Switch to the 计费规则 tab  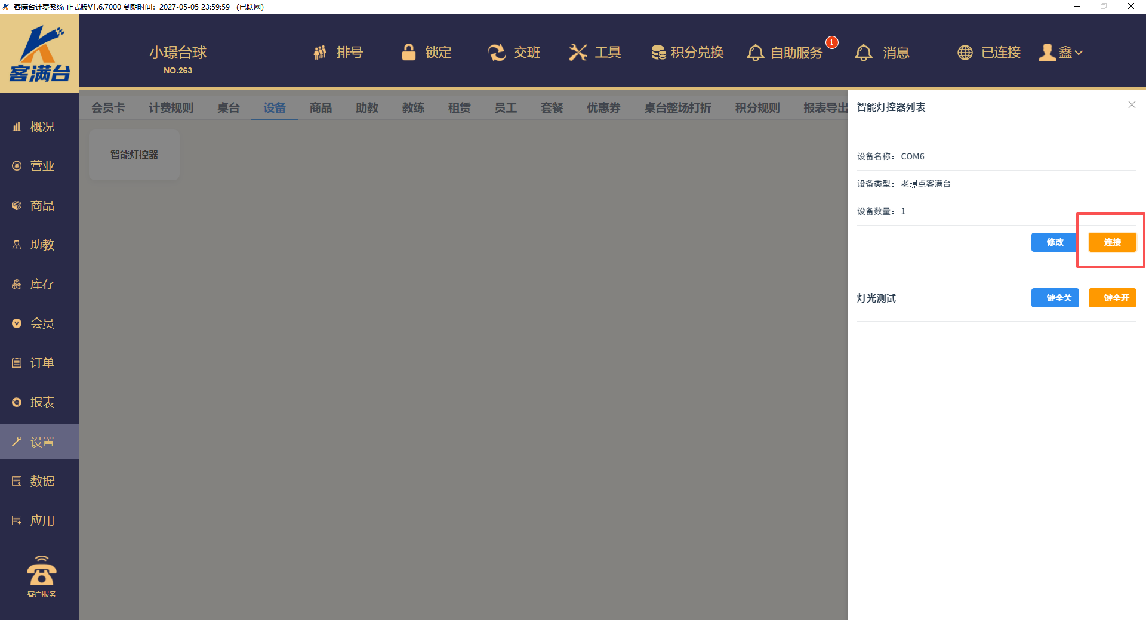click(x=171, y=107)
